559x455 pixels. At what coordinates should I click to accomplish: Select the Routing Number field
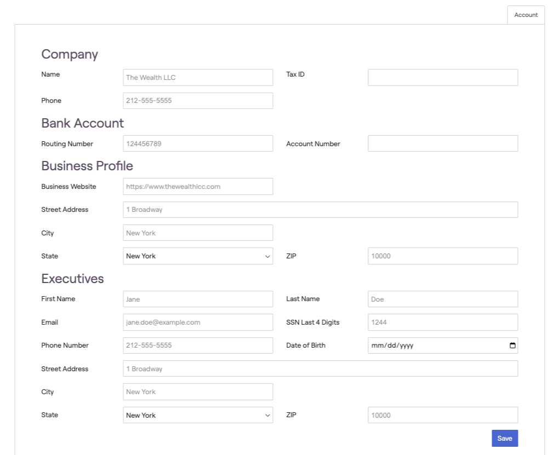pyautogui.click(x=198, y=143)
